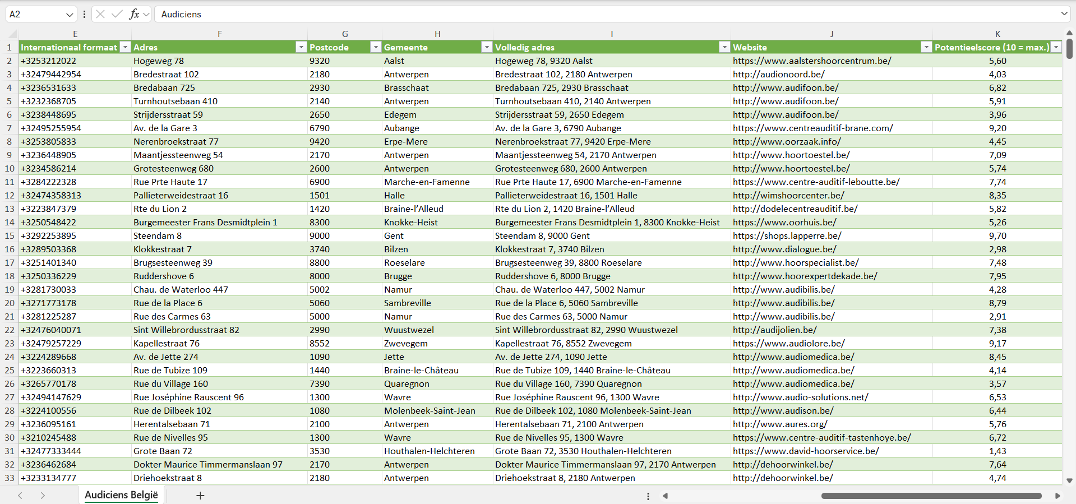Open the shops.lapperre.be link

pos(787,236)
